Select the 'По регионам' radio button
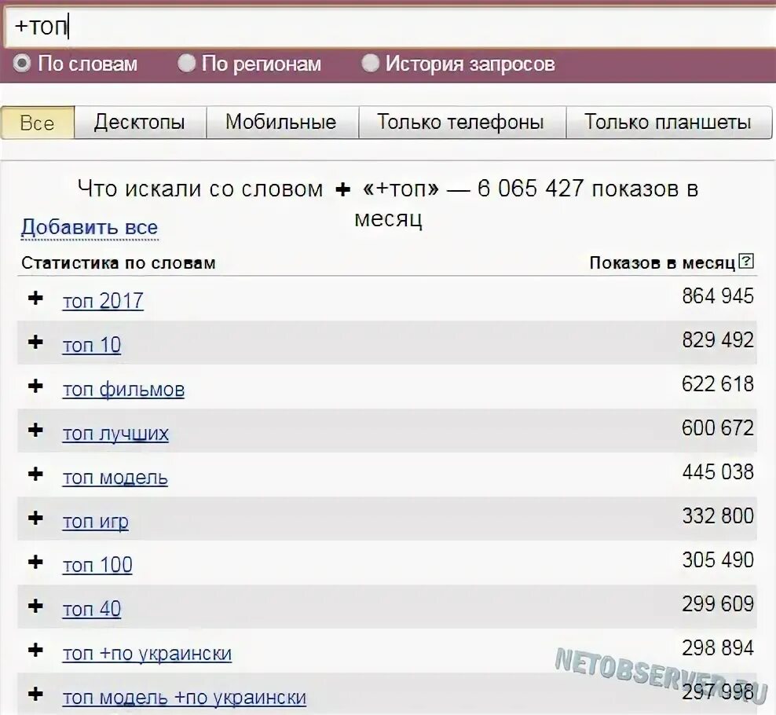The image size is (776, 715). [x=186, y=64]
